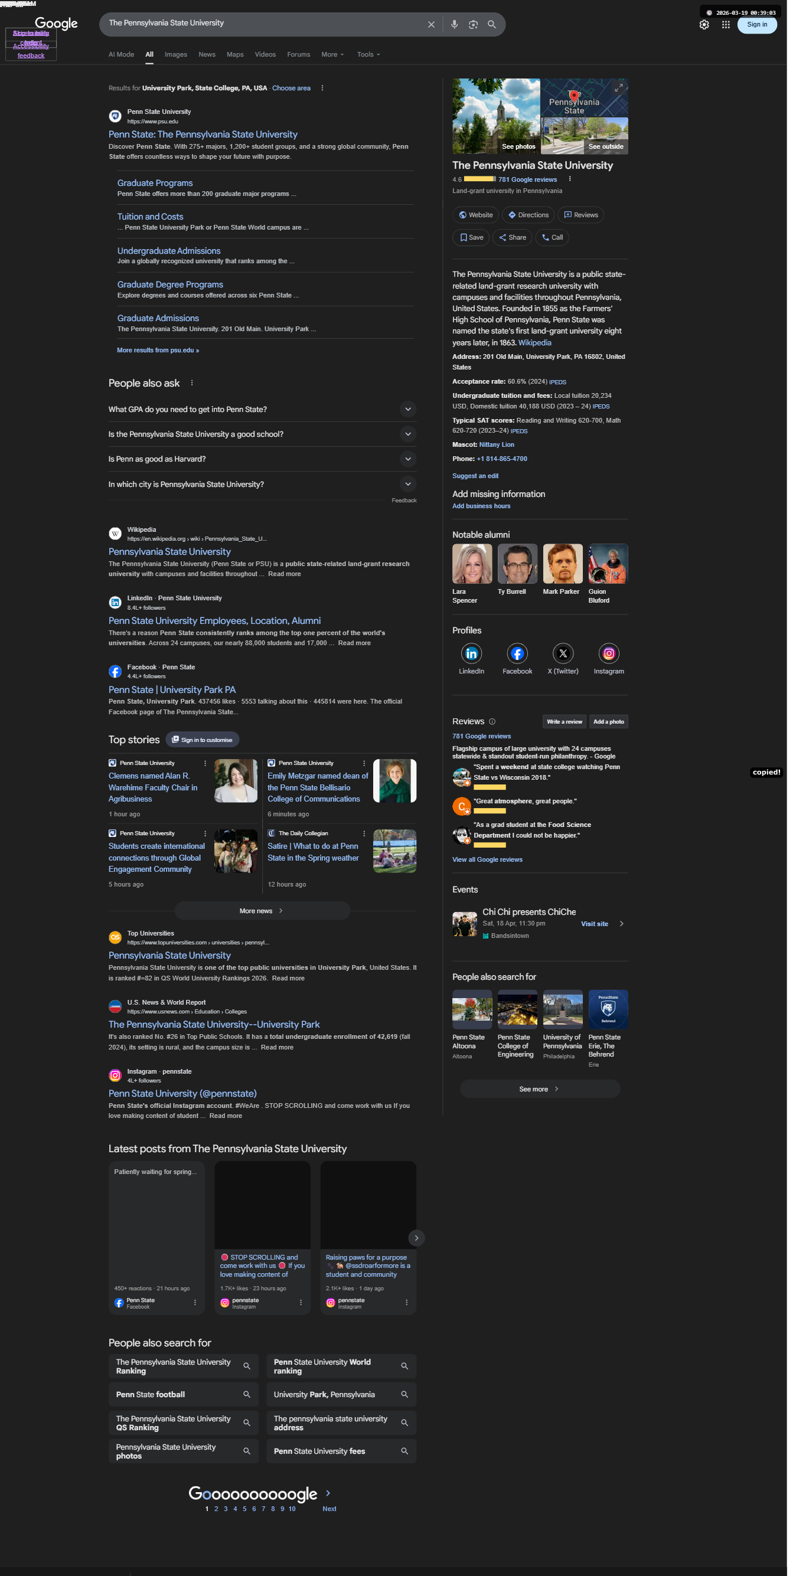Click Add a photo button
Image resolution: width=796 pixels, height=1576 pixels.
tap(609, 722)
